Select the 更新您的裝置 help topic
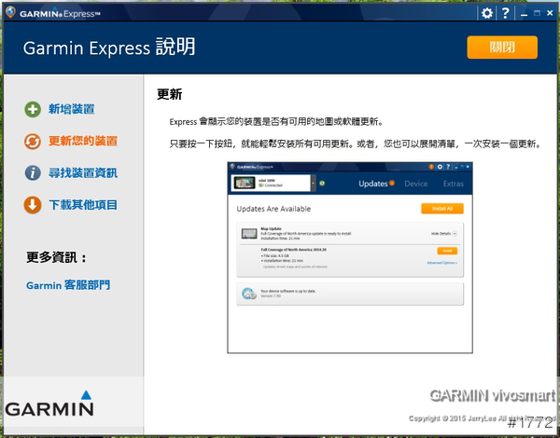This screenshot has height=438, width=560. point(83,141)
